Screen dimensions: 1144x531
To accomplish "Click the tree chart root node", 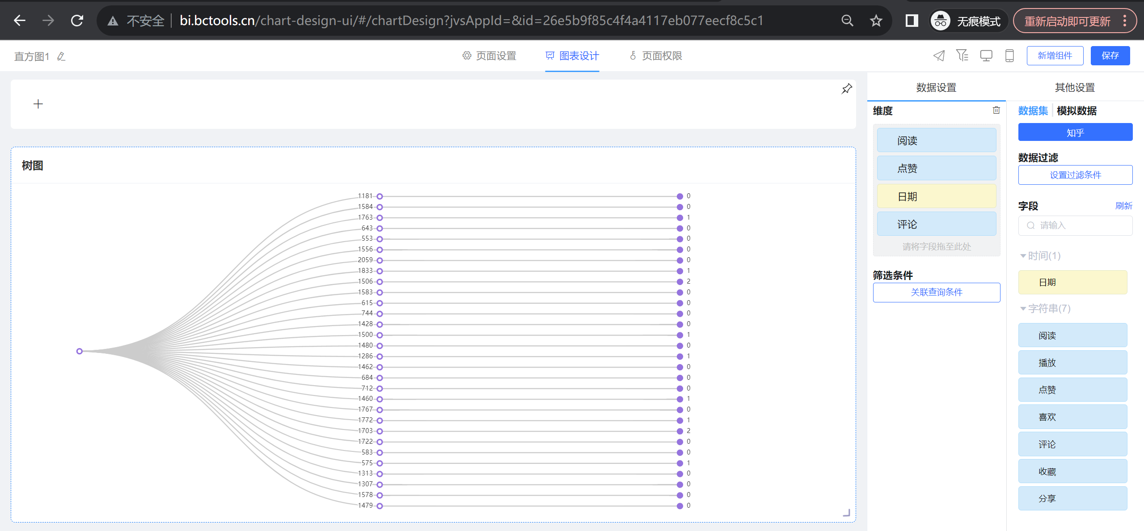I will point(80,351).
